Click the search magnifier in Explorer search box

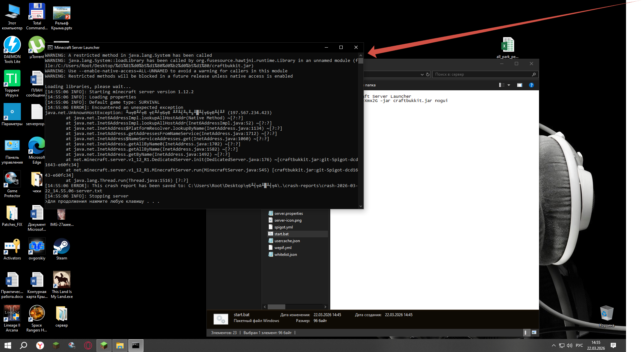(x=534, y=74)
